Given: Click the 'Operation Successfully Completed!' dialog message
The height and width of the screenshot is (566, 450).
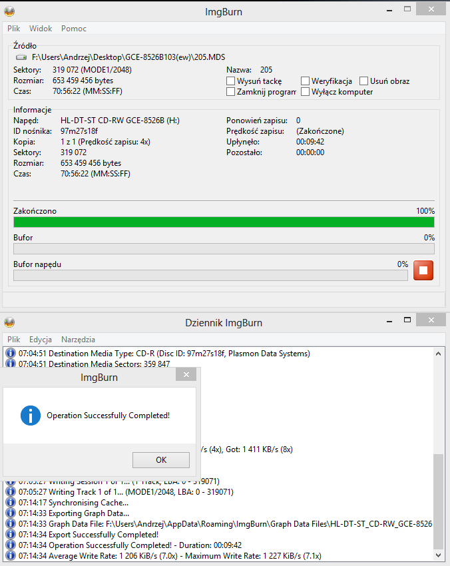Looking at the screenshot, I should click(x=109, y=416).
